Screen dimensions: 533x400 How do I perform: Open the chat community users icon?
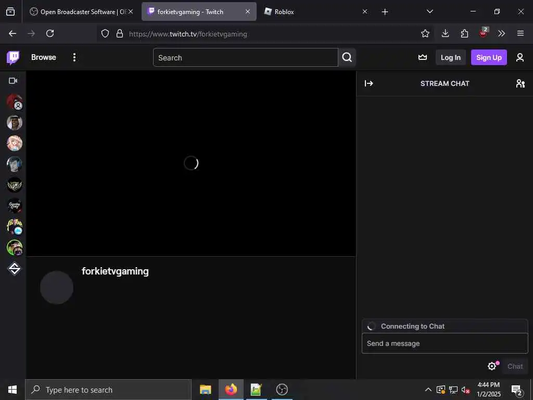pos(520,83)
